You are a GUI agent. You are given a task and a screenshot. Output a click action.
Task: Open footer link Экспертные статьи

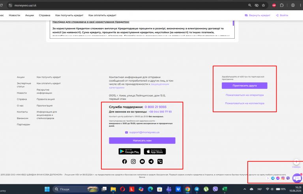(24, 85)
